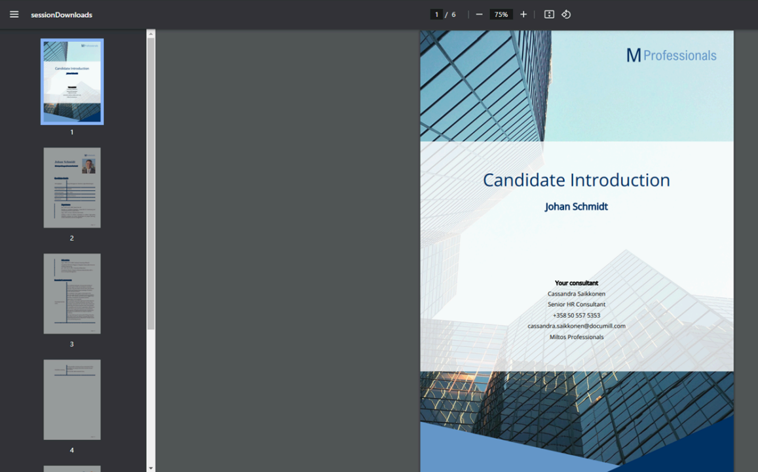Click the 75% zoom level field
Screen dimensions: 758x472
pos(501,14)
